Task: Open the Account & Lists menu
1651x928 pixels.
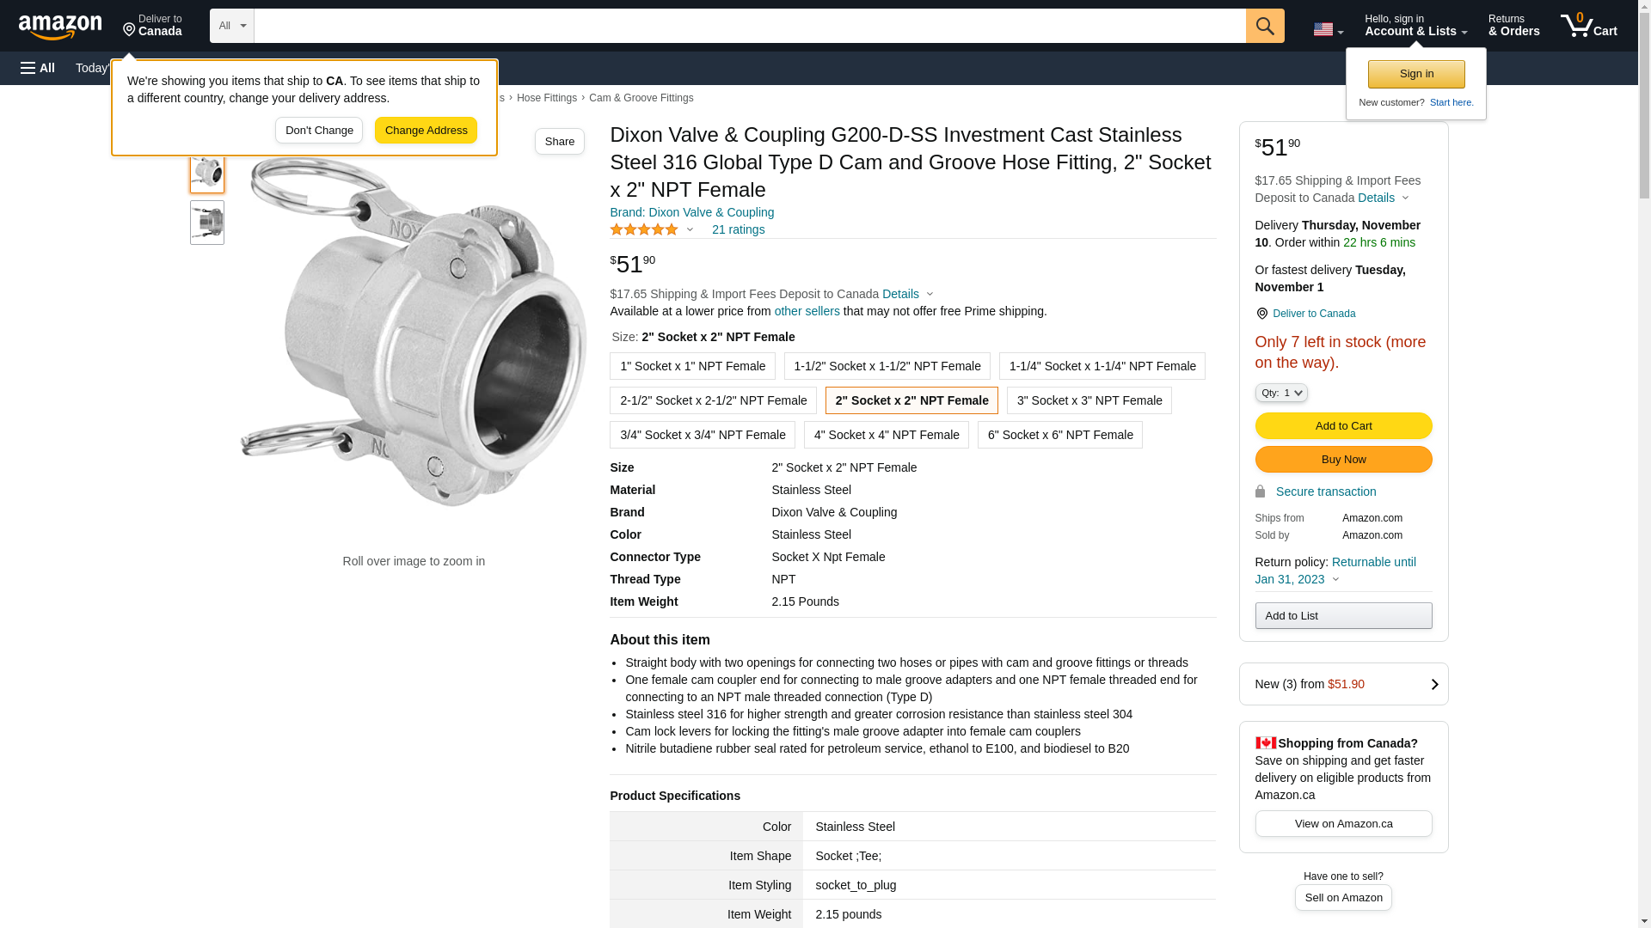Action: (x=1415, y=26)
